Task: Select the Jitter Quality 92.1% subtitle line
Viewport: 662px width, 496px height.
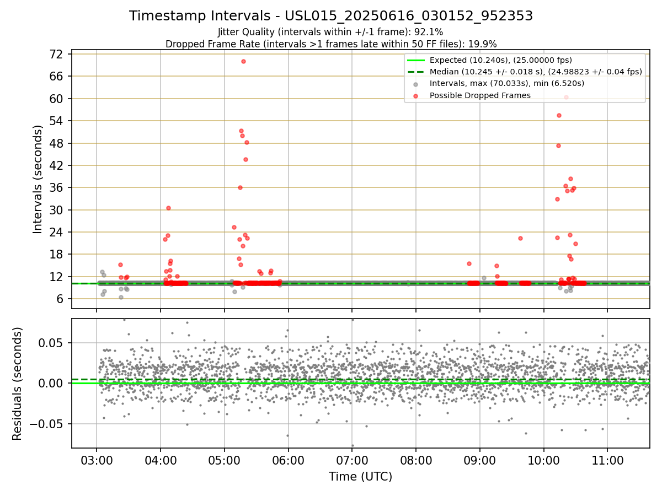Action: (x=330, y=32)
